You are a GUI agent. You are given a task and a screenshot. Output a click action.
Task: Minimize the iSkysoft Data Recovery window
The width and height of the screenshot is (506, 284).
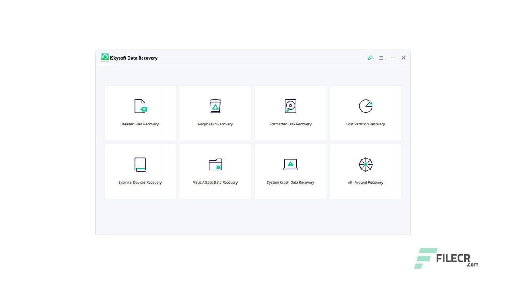pos(392,58)
